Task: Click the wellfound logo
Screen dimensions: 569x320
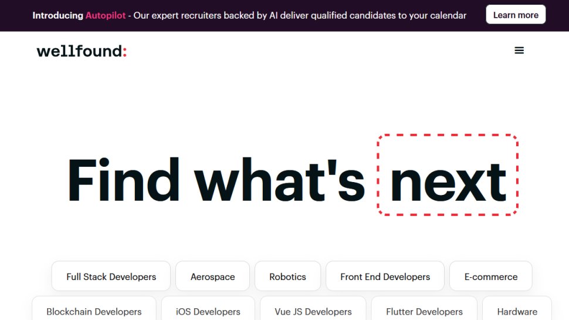Action: point(82,51)
